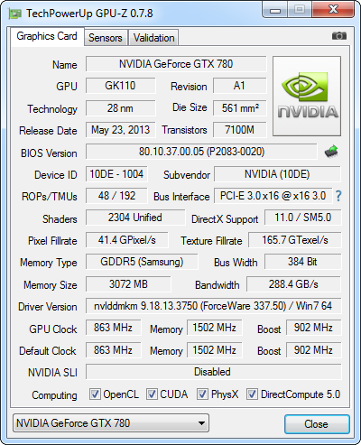This screenshot has width=361, height=445.
Task: Click the TechPowerUp GPU-Z 0.7.8 title text
Action: (89, 14)
